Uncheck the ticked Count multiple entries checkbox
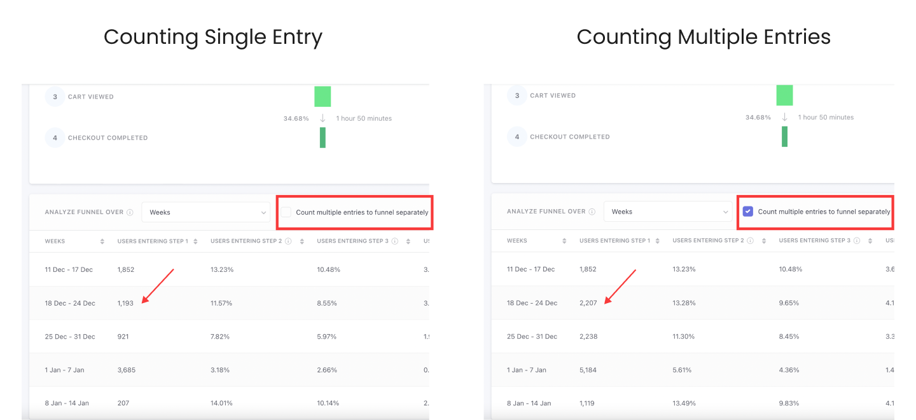The image size is (916, 420). coord(748,212)
